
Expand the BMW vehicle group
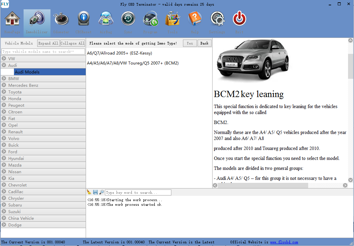click(4, 79)
